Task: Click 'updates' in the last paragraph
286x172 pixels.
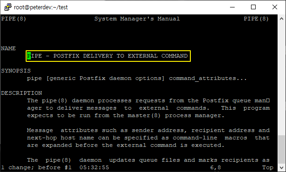Action: click(x=122, y=160)
